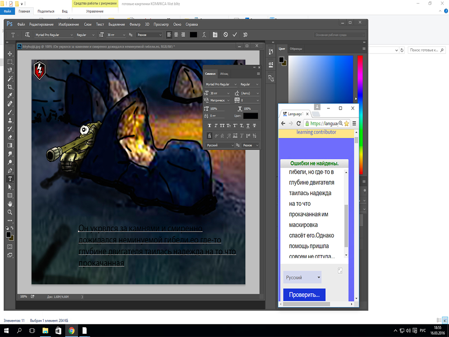The width and height of the screenshot is (449, 337).
Task: Go back in the browser window
Action: [283, 123]
